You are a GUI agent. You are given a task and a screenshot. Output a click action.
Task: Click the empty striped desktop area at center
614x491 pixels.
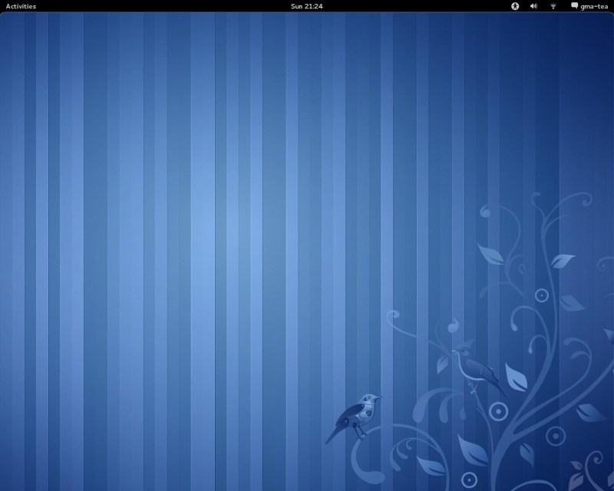230,230
